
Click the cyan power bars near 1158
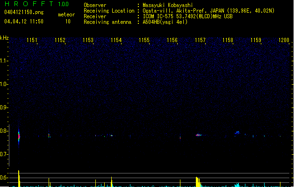(x=237, y=185)
